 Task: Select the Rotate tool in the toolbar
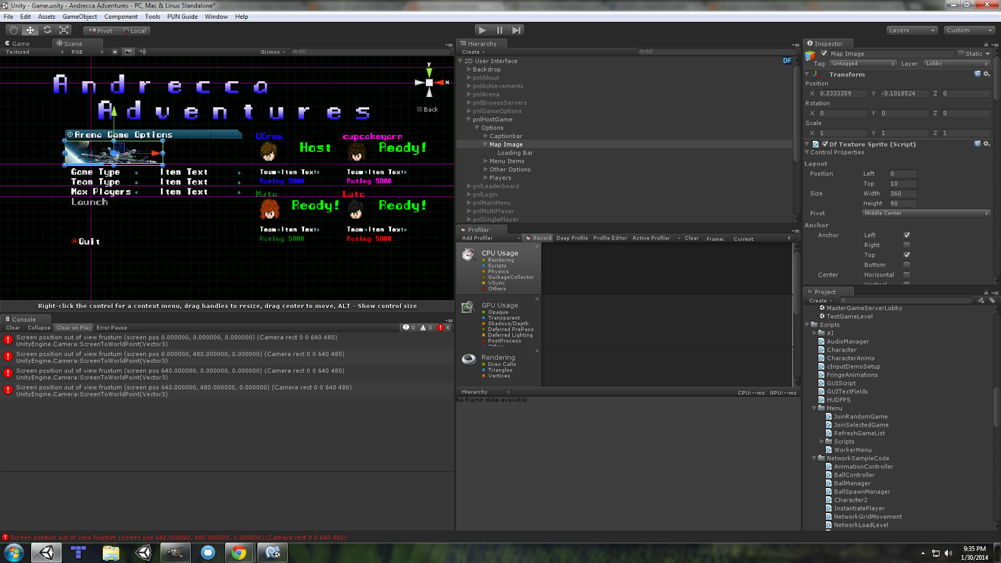tap(47, 30)
